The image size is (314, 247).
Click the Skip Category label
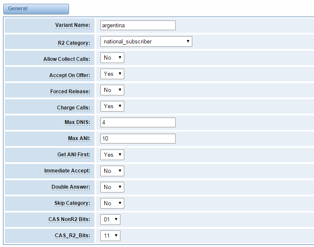tap(72, 203)
